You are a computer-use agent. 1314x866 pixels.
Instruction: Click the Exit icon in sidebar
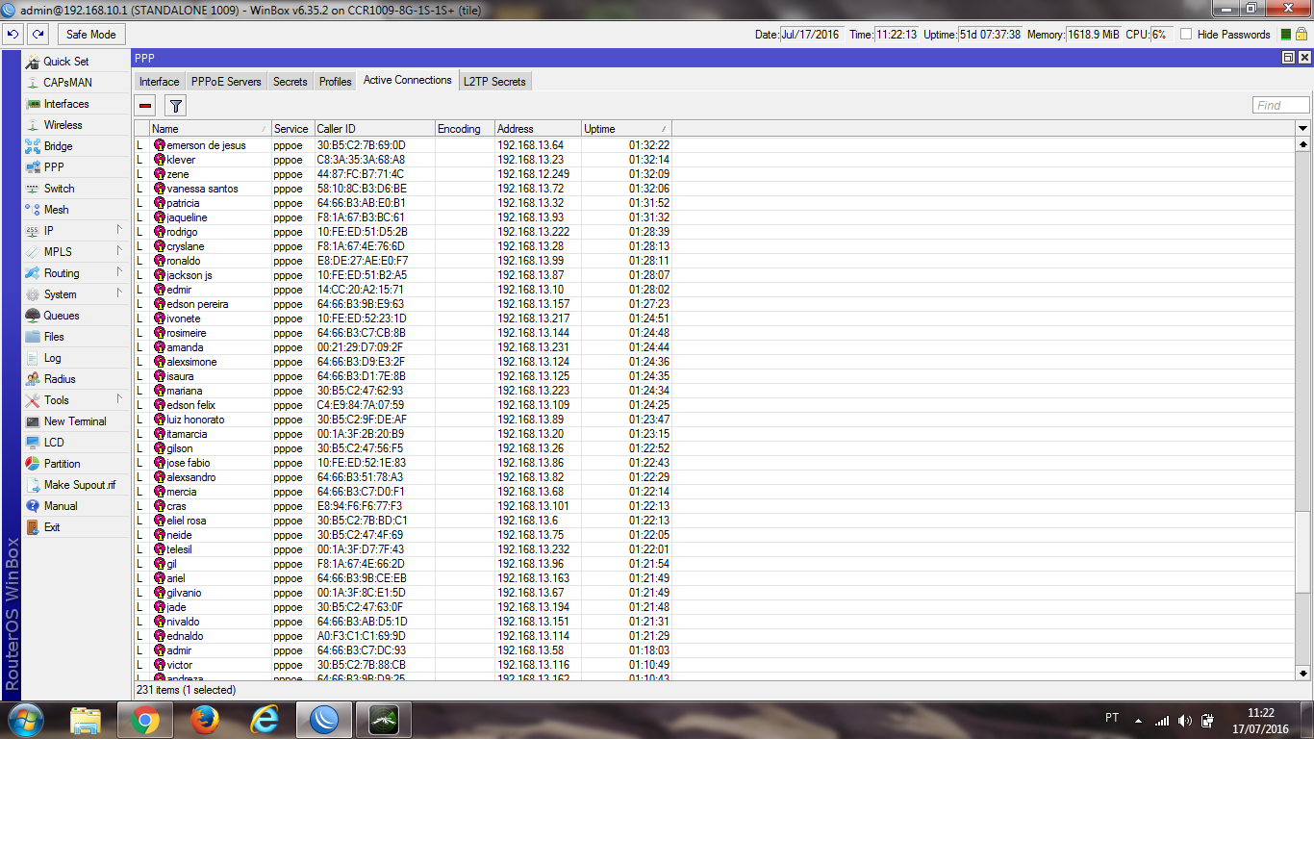(x=33, y=527)
